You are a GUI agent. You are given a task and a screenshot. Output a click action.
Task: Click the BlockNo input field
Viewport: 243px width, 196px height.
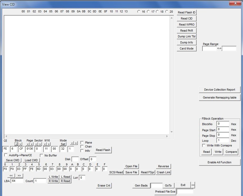223,124
